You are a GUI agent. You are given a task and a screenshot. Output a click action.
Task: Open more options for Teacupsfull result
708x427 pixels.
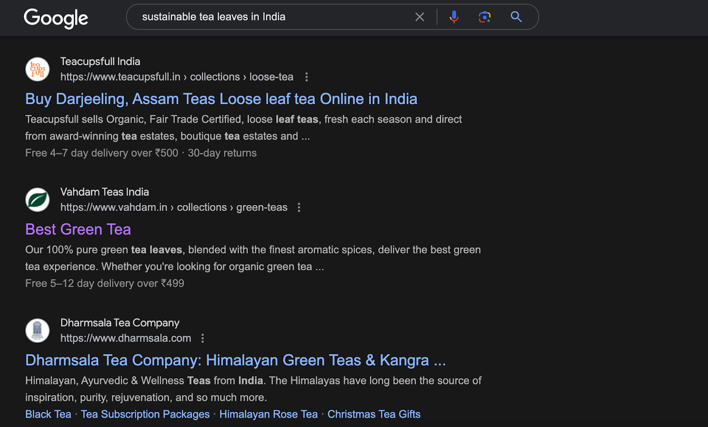(306, 77)
